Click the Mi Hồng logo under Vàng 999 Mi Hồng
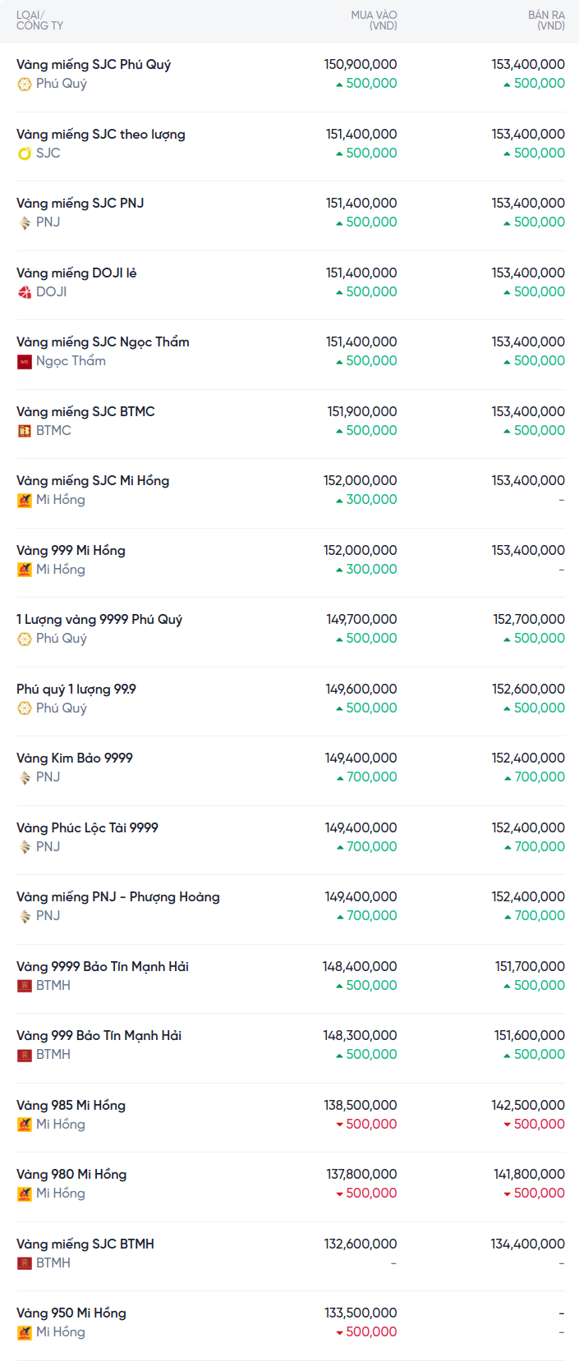The image size is (579, 1361). pos(25,570)
